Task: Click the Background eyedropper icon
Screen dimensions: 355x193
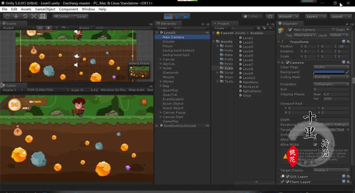Action: 347,72
